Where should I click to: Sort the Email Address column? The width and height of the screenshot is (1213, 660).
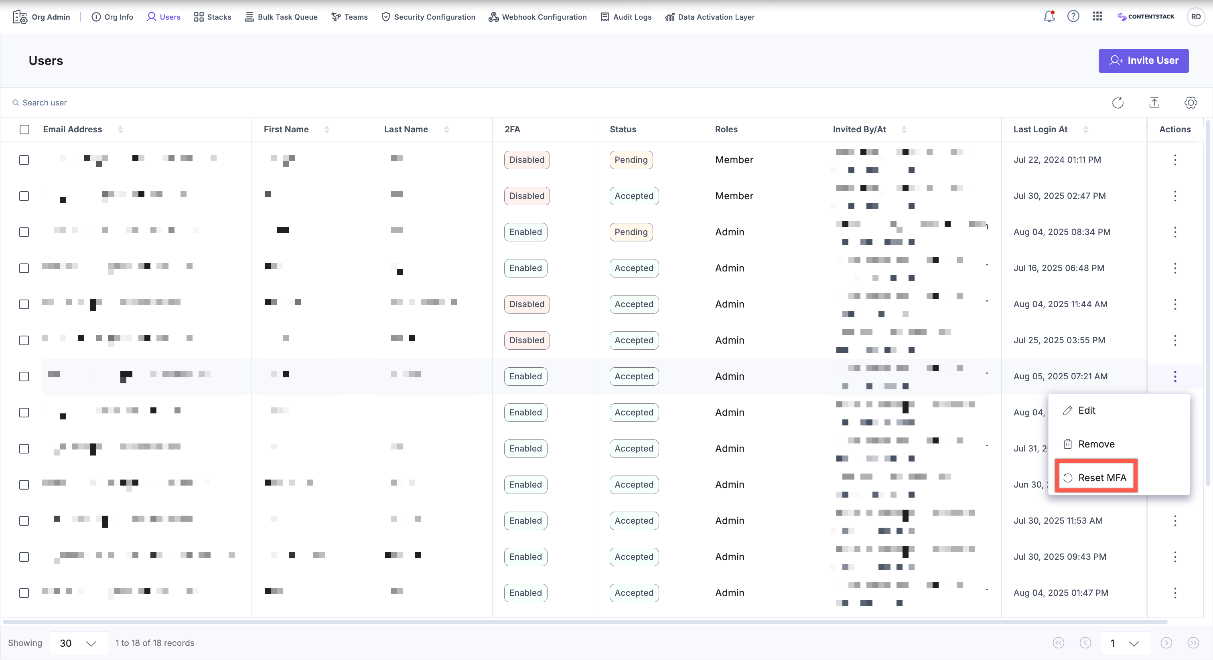coord(121,130)
